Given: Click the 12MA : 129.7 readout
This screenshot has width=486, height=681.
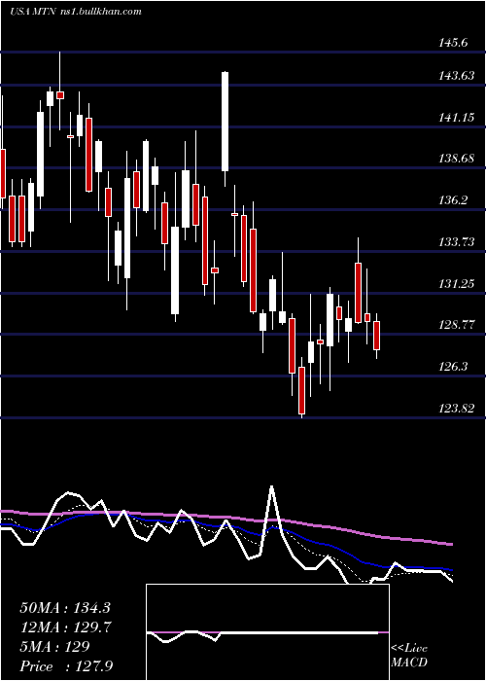Looking at the screenshot, I should pos(66,627).
